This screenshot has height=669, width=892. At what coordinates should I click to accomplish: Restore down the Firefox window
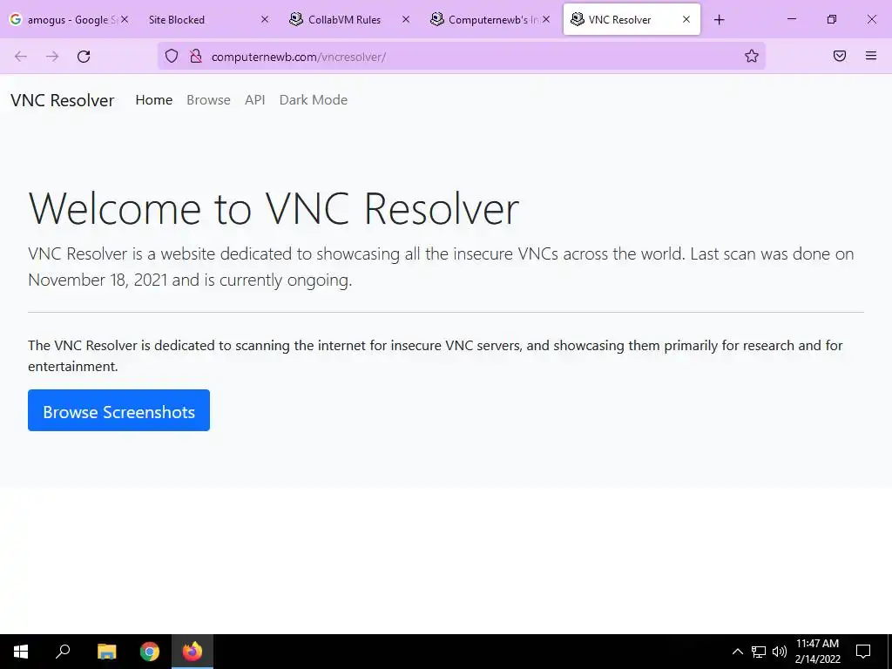pos(832,19)
